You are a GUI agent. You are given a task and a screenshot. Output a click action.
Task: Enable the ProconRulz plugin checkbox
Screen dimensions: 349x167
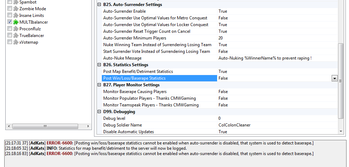coord(10,29)
